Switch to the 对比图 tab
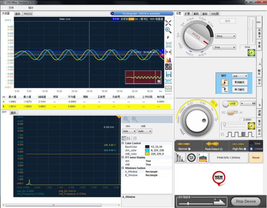This screenshot has width=267, height=208. pos(214,14)
